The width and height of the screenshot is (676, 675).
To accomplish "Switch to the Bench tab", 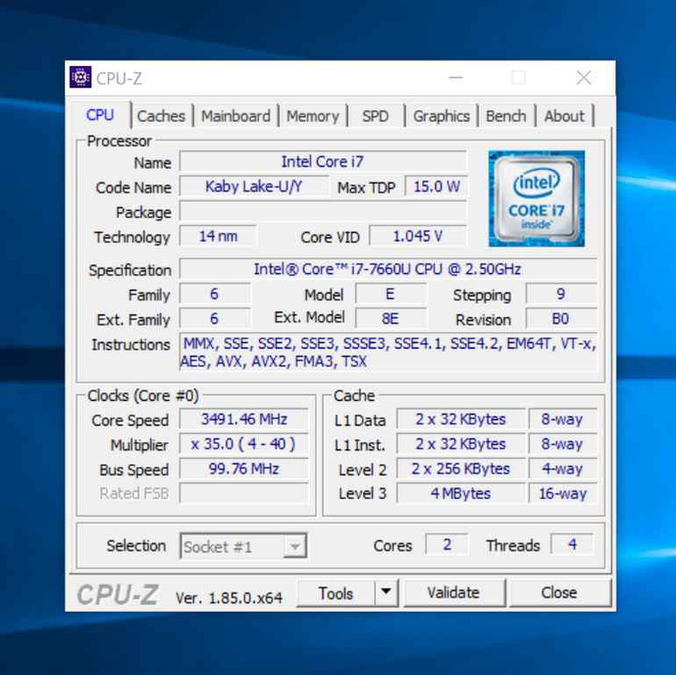I will [x=505, y=116].
